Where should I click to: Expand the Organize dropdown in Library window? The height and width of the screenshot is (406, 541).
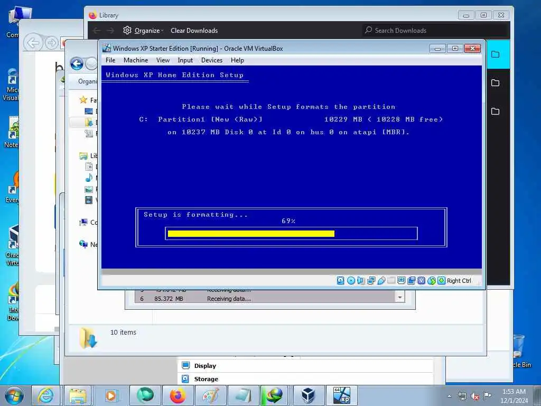click(150, 30)
